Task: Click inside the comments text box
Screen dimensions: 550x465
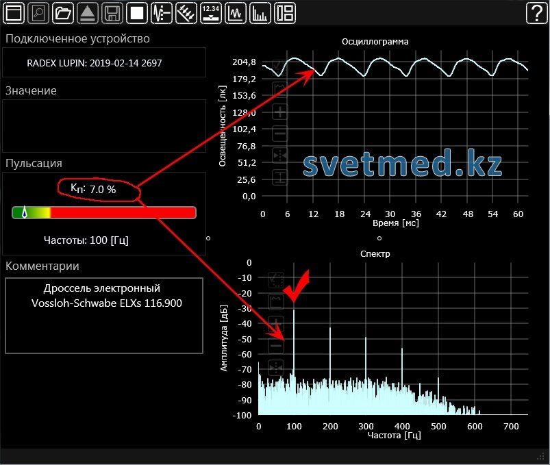Action: [104, 316]
